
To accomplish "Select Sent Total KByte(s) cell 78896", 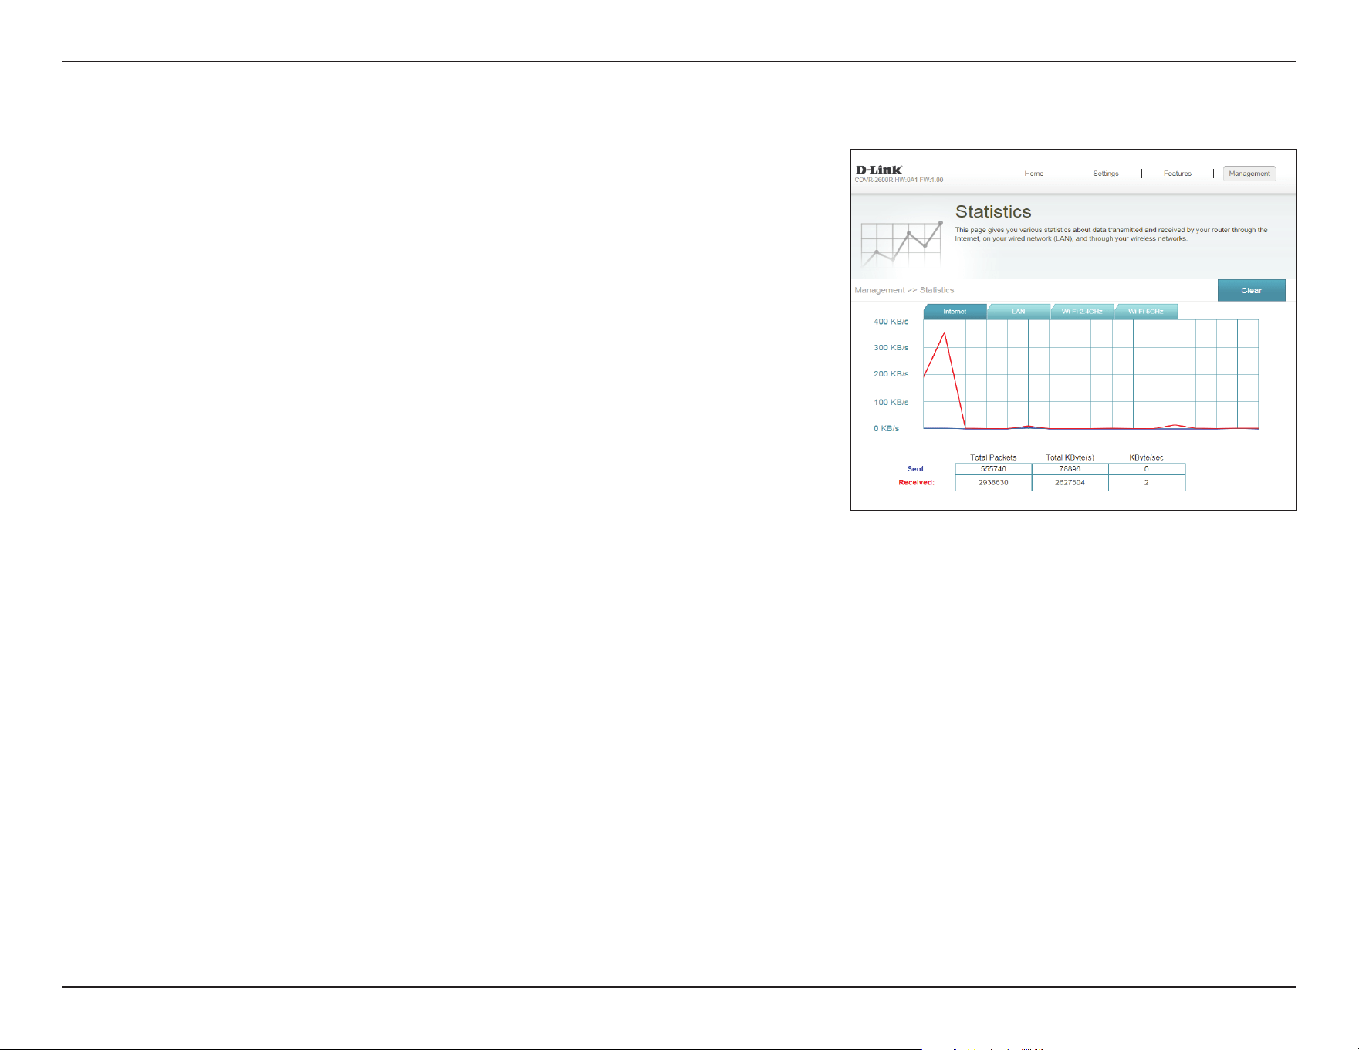I will point(1070,469).
